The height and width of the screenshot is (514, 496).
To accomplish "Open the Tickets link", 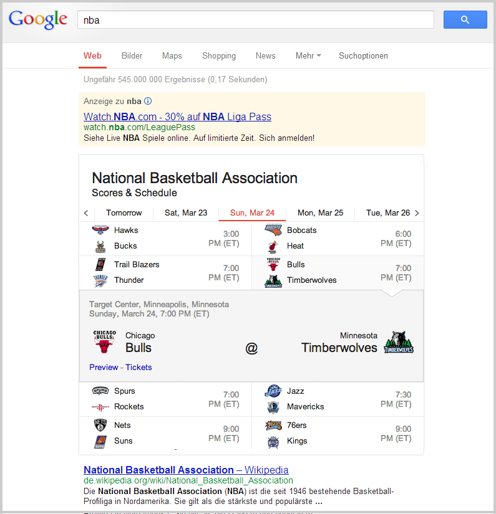I will [139, 368].
